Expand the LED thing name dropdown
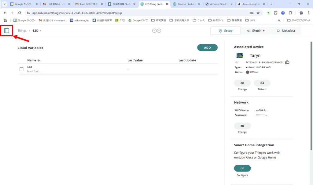 click(x=40, y=31)
